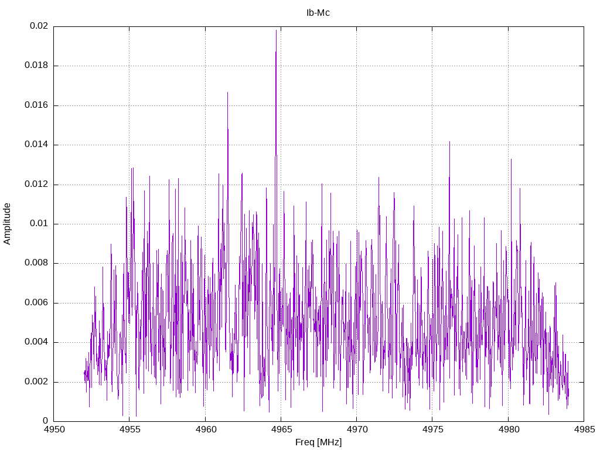Image resolution: width=600 pixels, height=450 pixels.
Task: Click the 0.004 y-axis value
Action: click(37, 342)
